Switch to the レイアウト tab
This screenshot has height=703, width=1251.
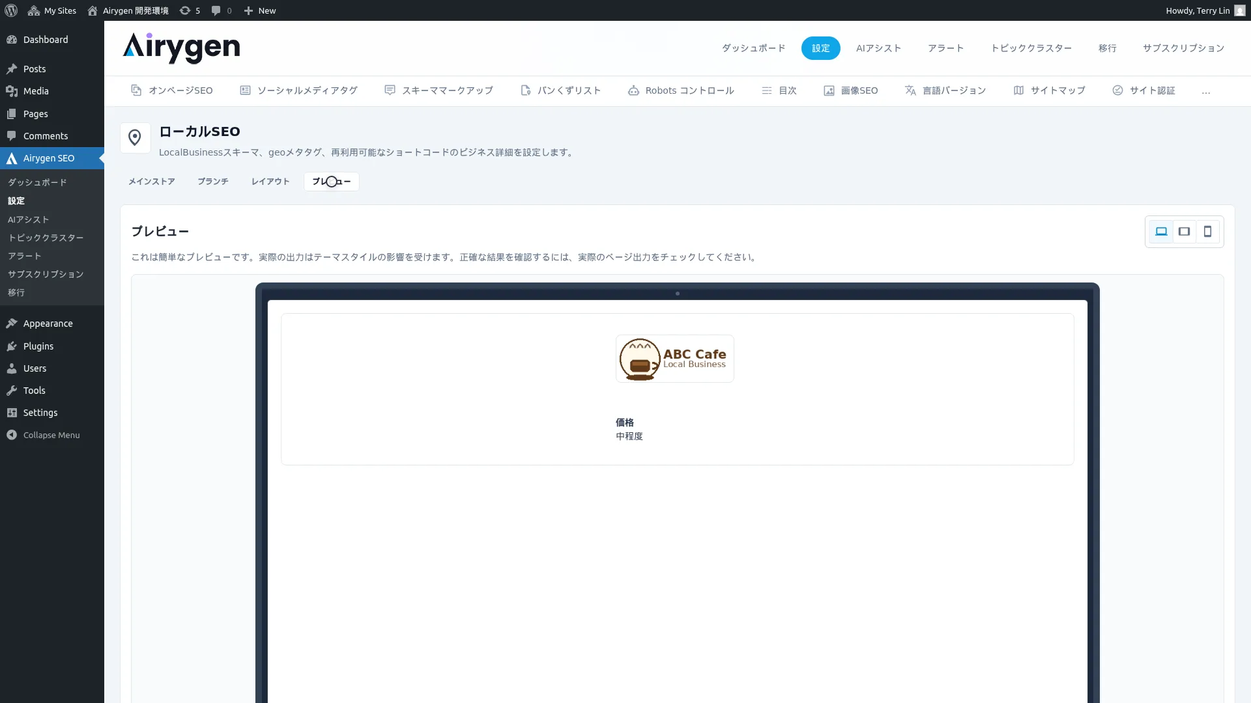click(270, 182)
